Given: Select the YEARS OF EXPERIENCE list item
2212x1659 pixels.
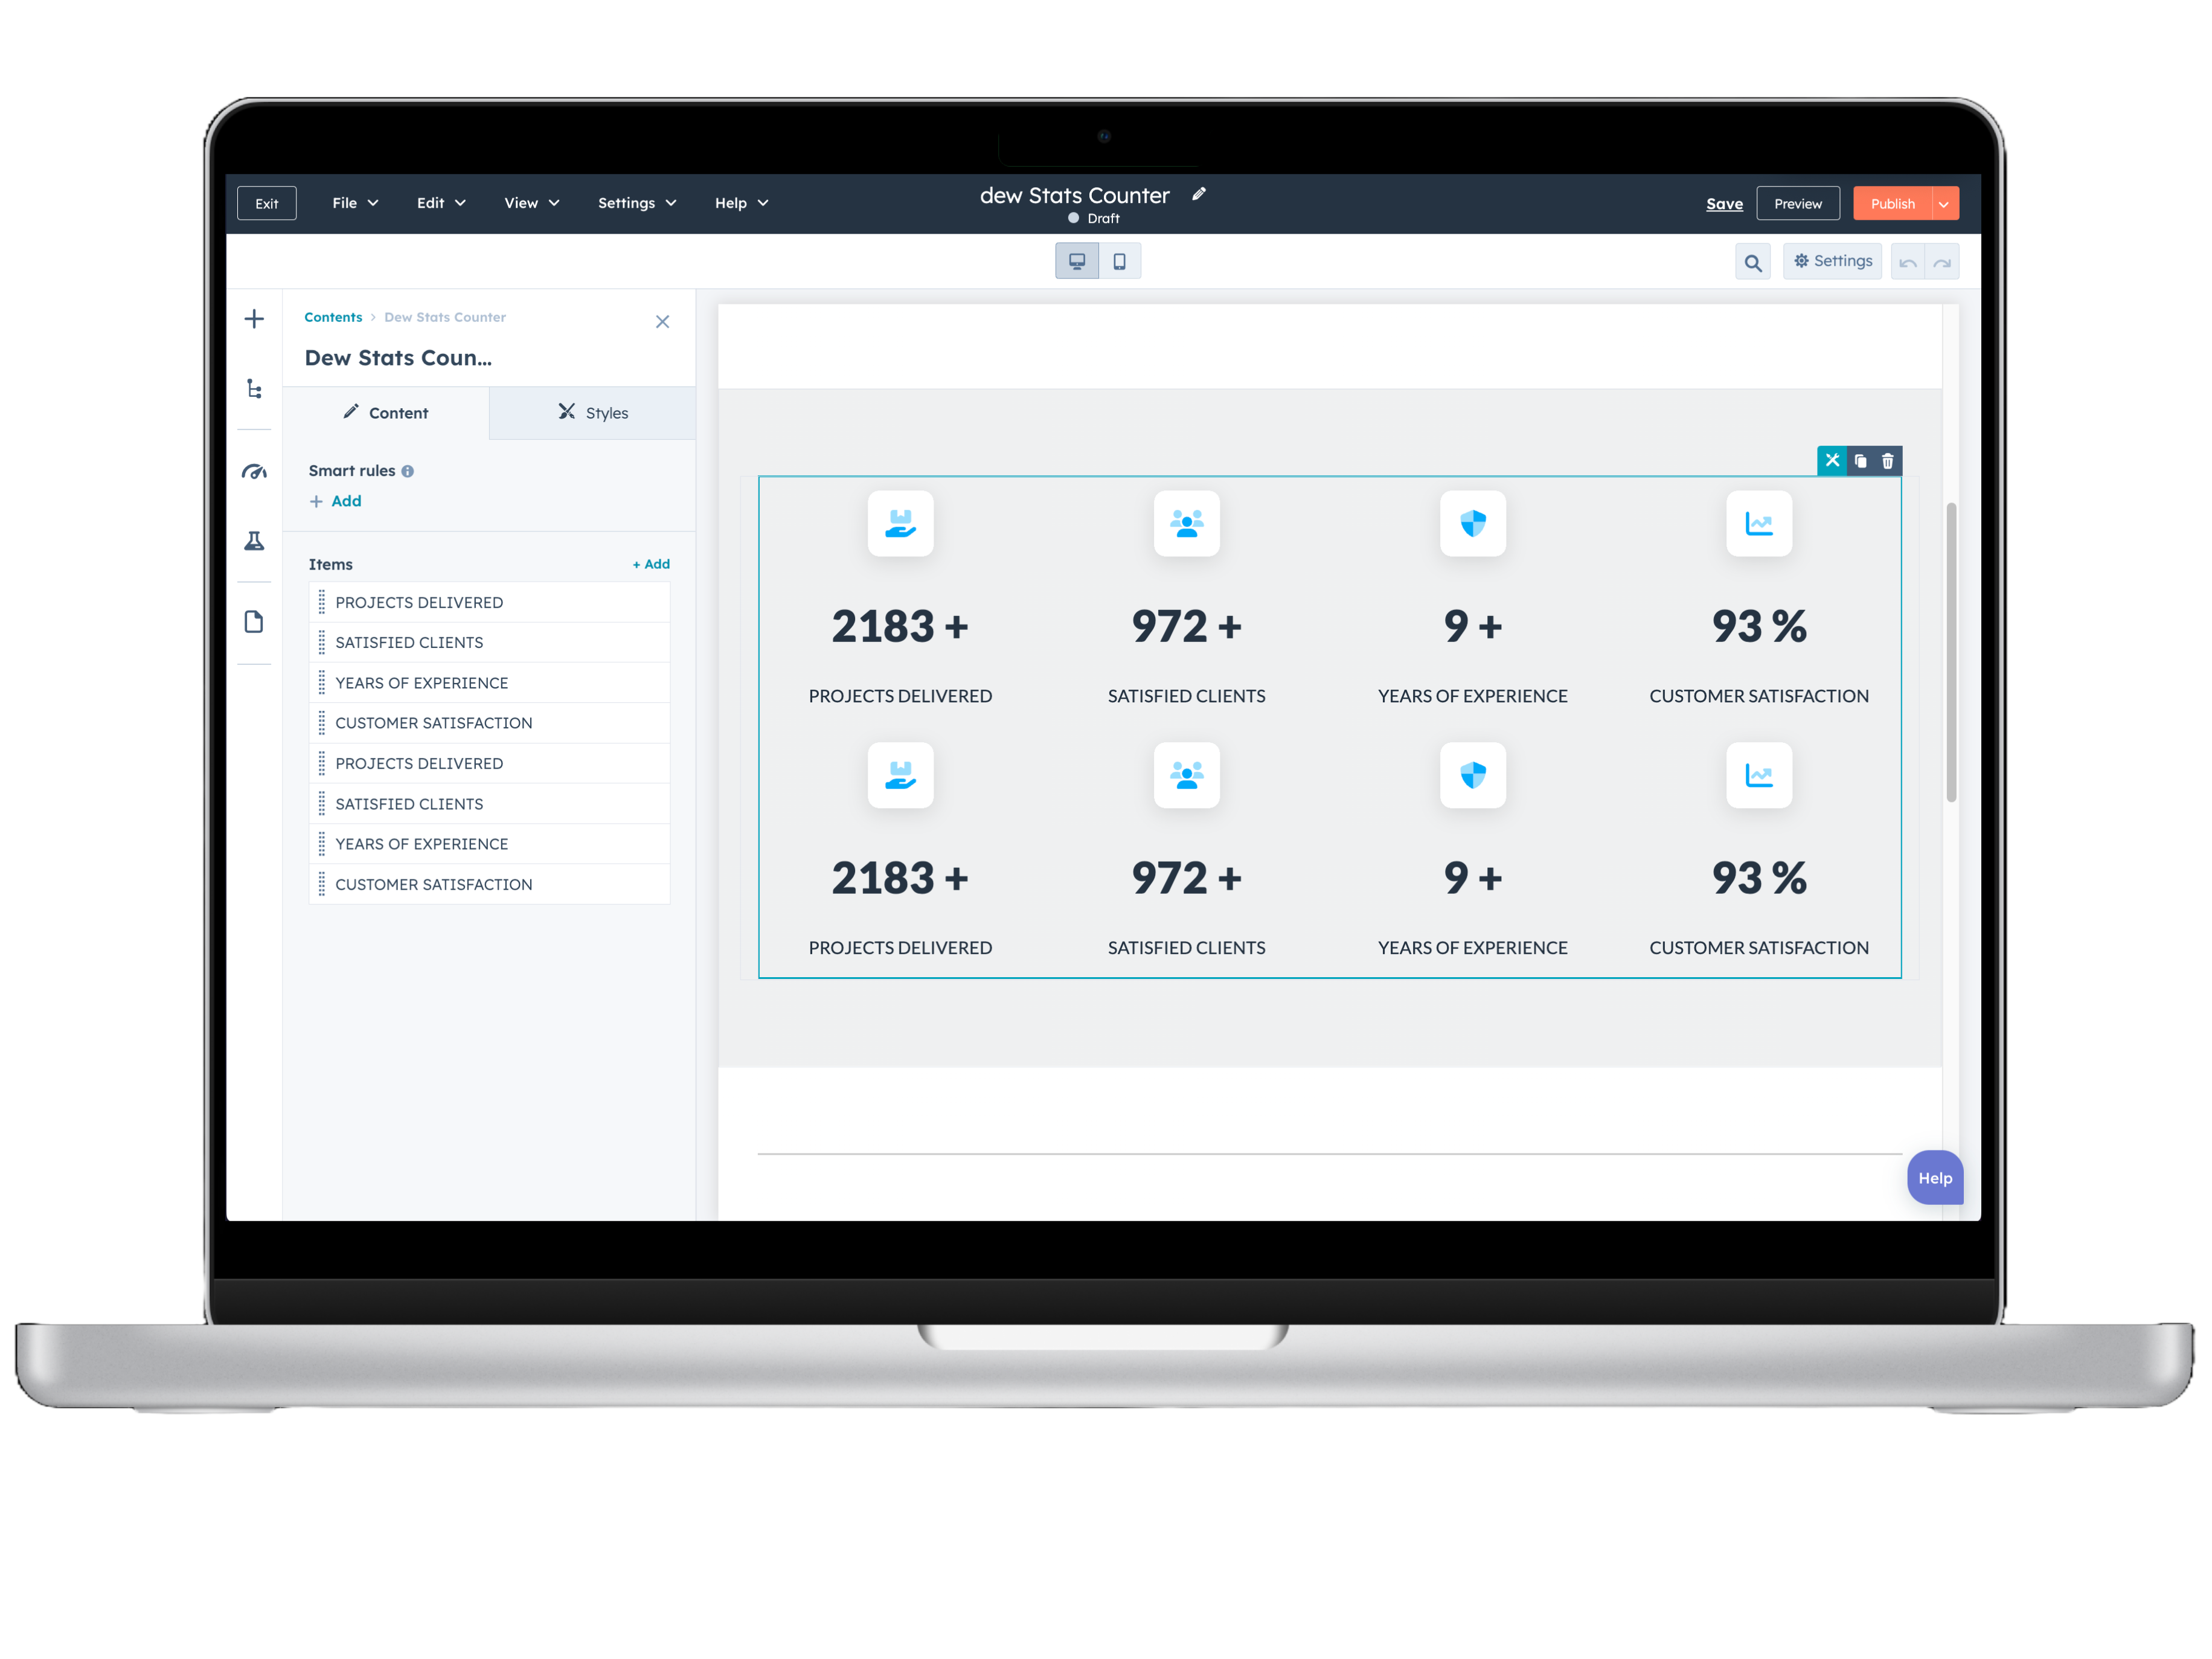Looking at the screenshot, I should 421,683.
